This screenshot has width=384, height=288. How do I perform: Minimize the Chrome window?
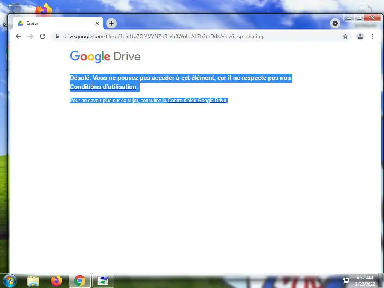click(x=349, y=18)
